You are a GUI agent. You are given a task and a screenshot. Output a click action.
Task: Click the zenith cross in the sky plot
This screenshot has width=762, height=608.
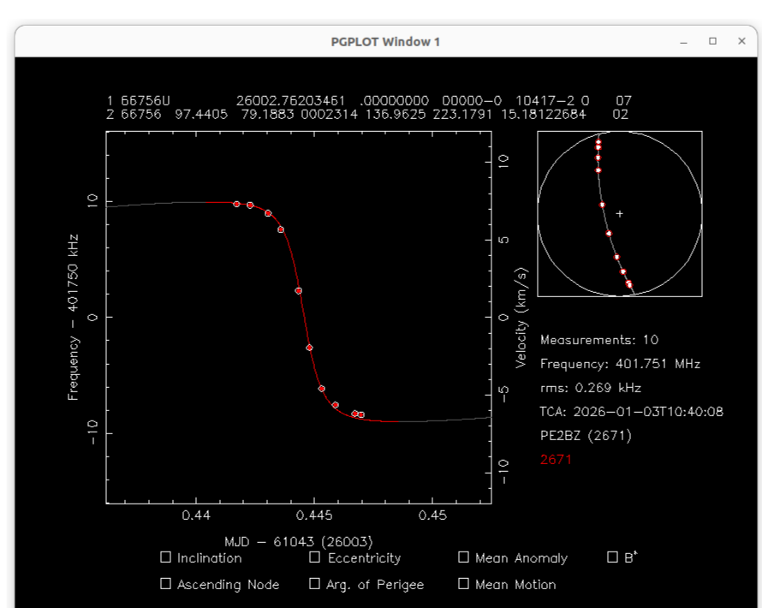pyautogui.click(x=620, y=213)
